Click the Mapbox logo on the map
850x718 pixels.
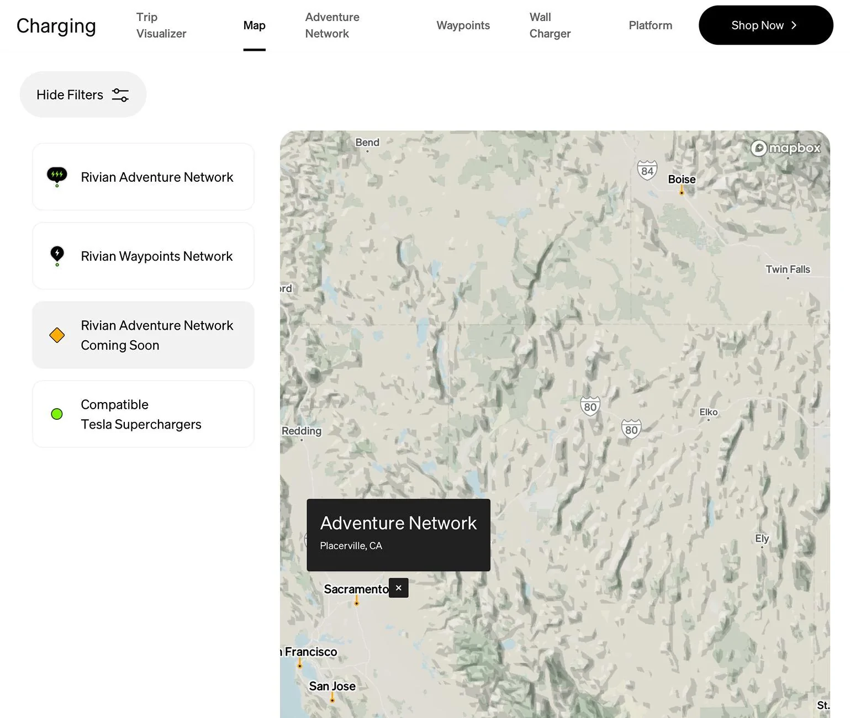(785, 148)
